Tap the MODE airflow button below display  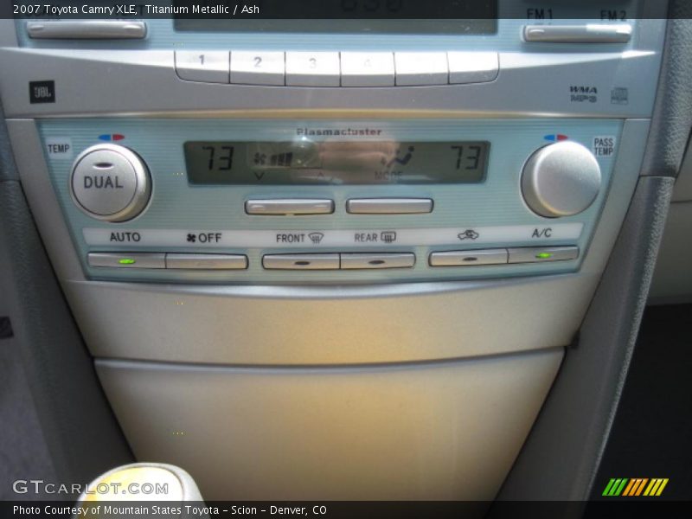click(389, 206)
